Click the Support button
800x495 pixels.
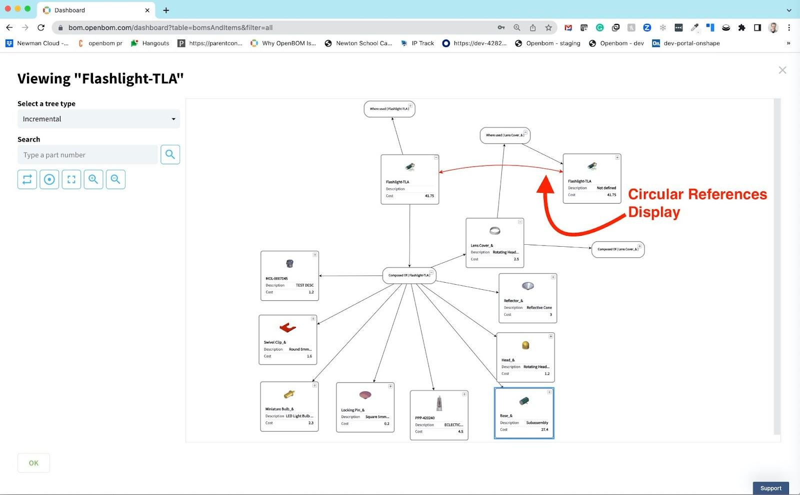click(770, 488)
